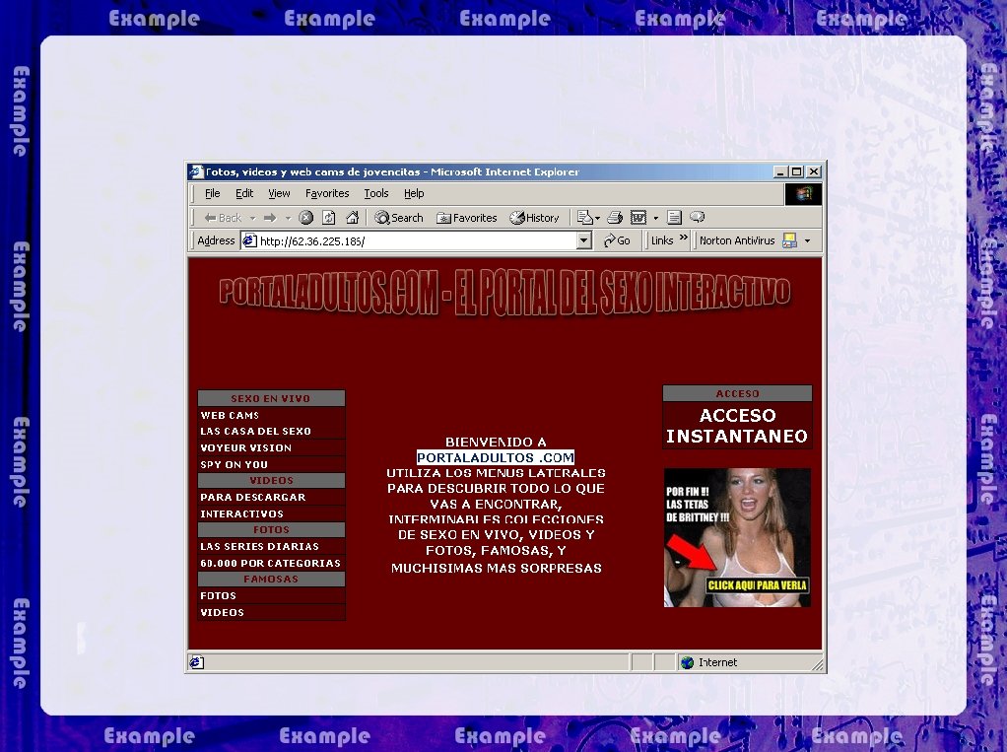Click the Links toolbar label

(662, 240)
